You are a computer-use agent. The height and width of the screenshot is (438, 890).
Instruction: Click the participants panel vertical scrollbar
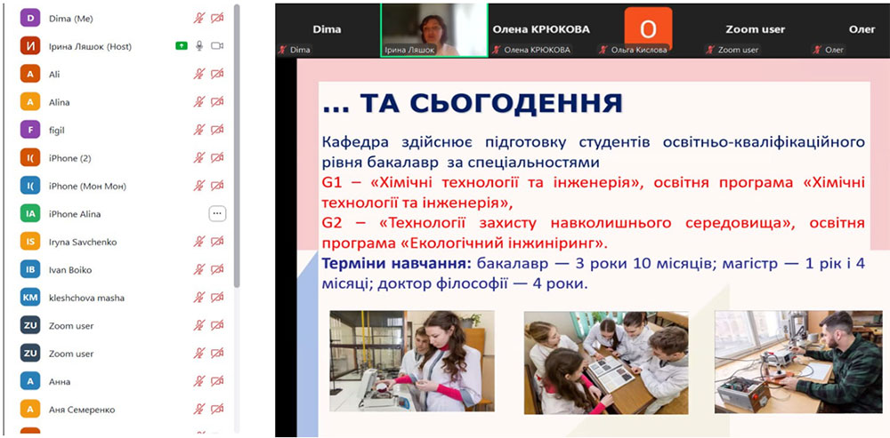pos(237,147)
